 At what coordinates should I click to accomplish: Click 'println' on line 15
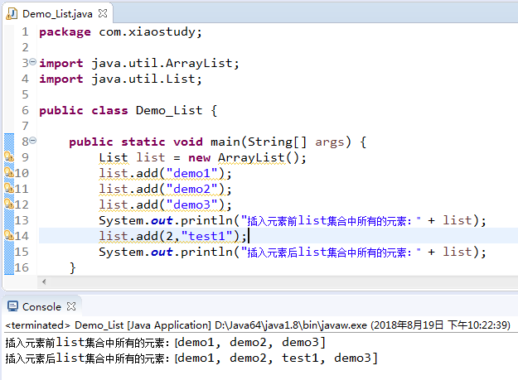(x=206, y=252)
